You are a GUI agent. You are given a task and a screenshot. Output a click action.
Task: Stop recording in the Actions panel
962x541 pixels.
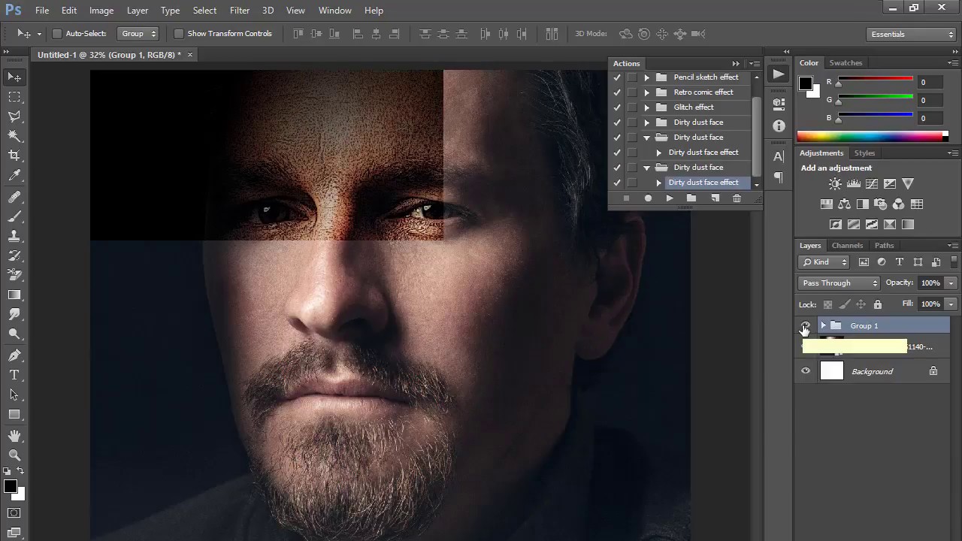pos(626,198)
